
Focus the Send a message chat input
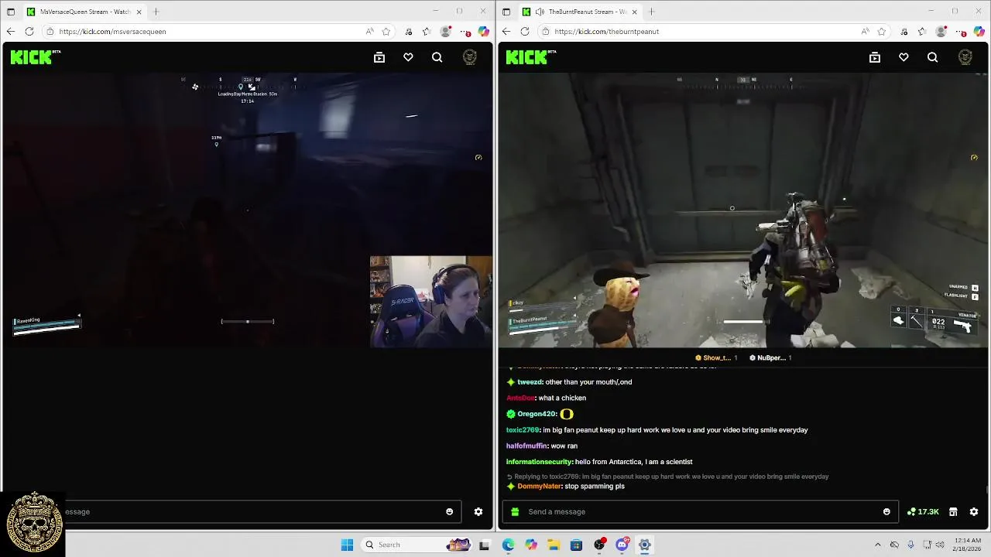tap(701, 511)
